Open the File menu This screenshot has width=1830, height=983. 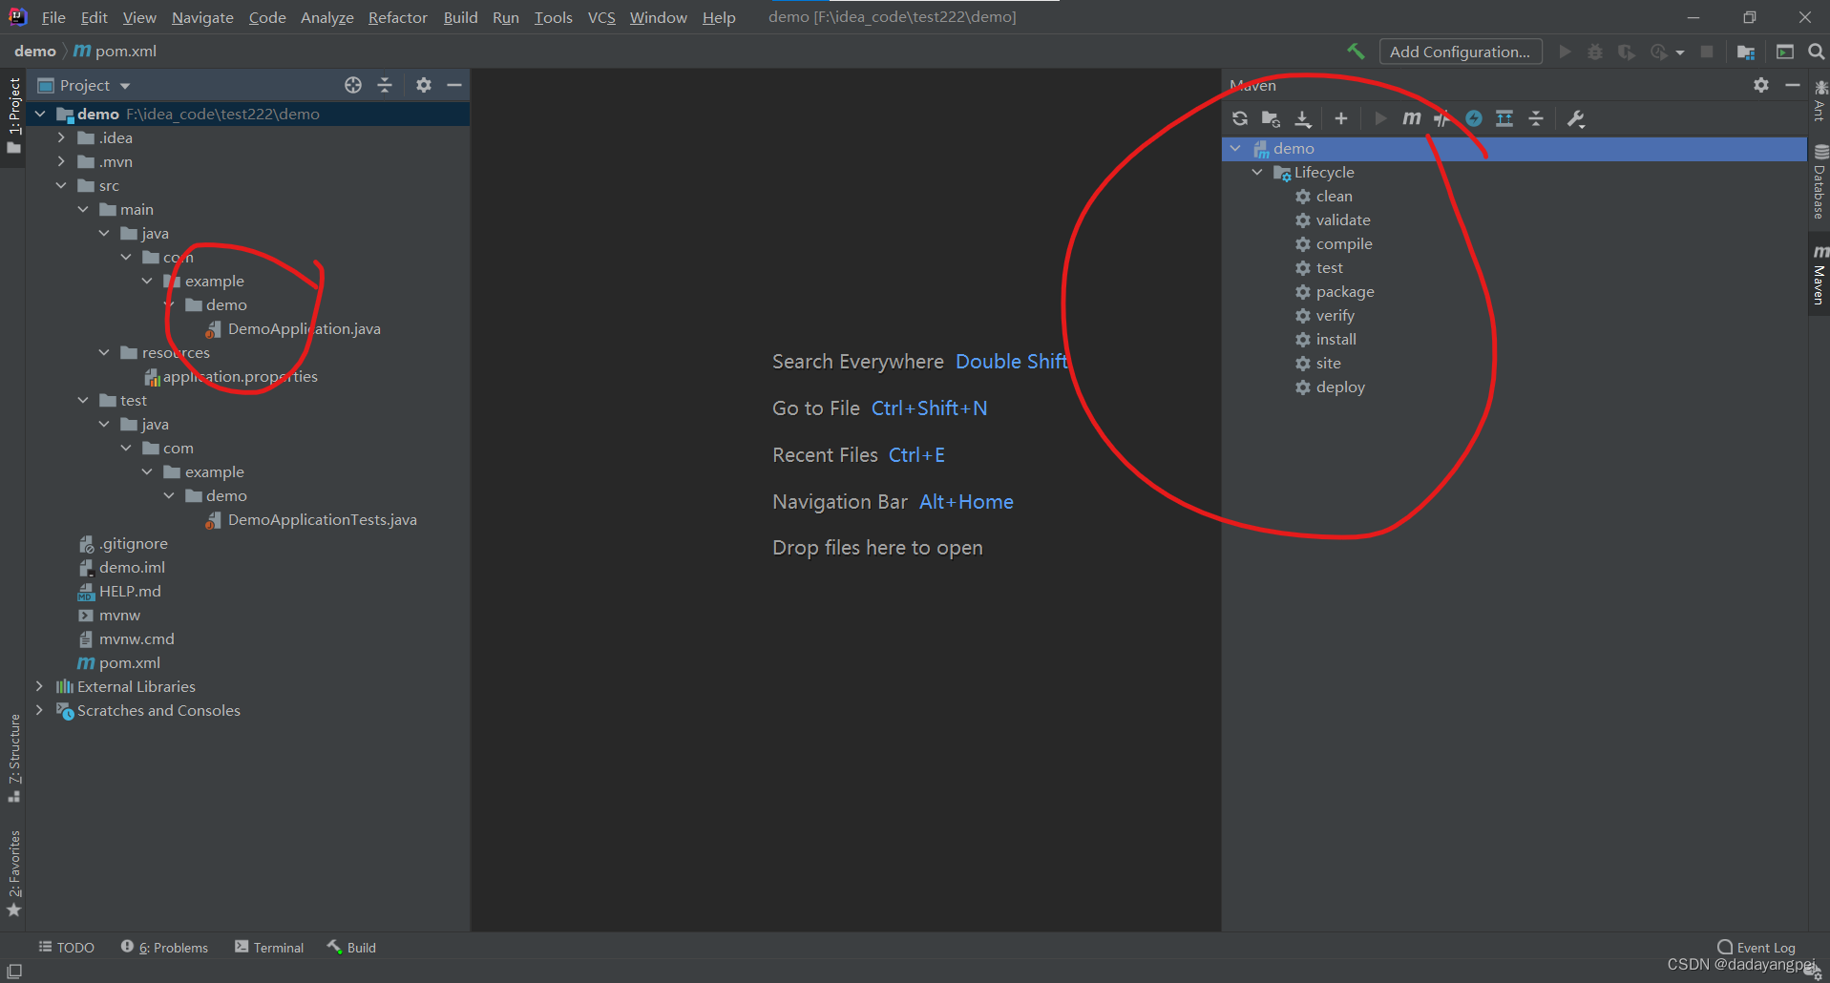point(53,17)
